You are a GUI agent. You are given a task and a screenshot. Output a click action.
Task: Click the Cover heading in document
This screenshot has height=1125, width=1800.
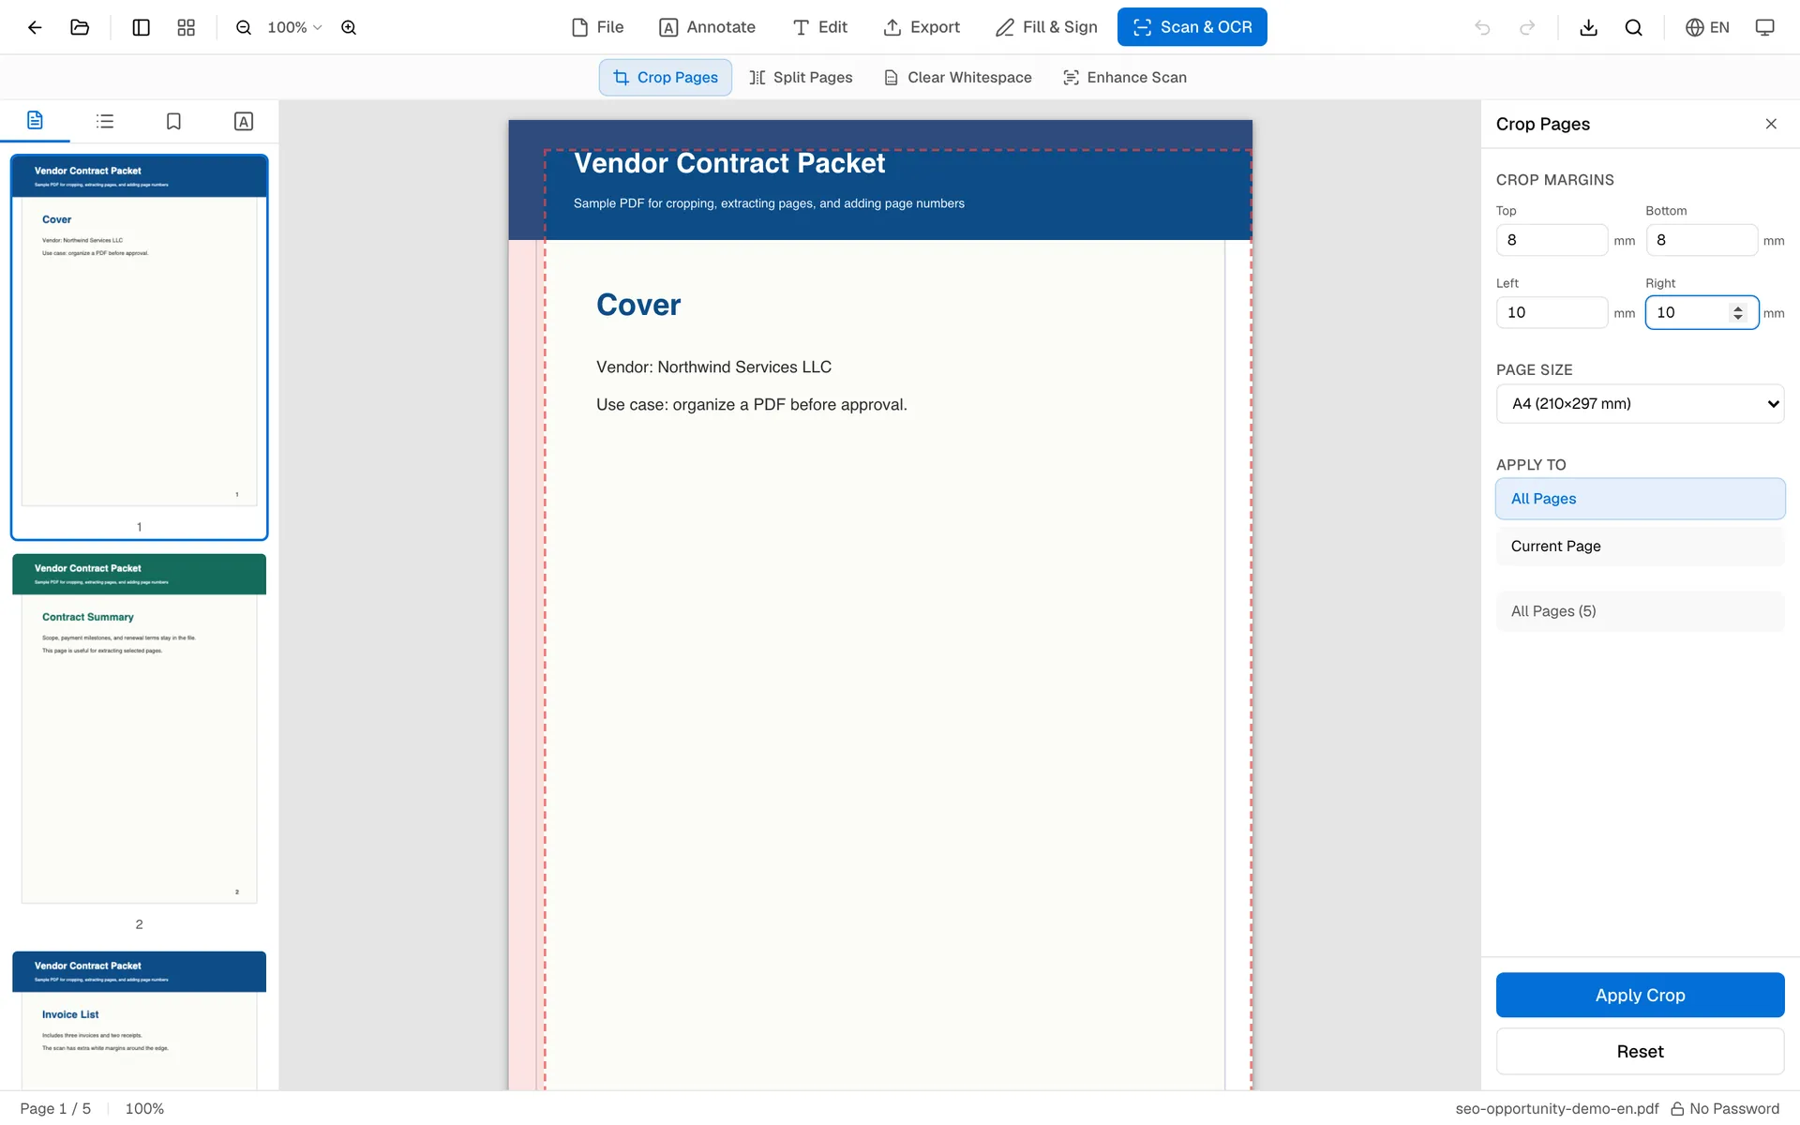pos(638,305)
